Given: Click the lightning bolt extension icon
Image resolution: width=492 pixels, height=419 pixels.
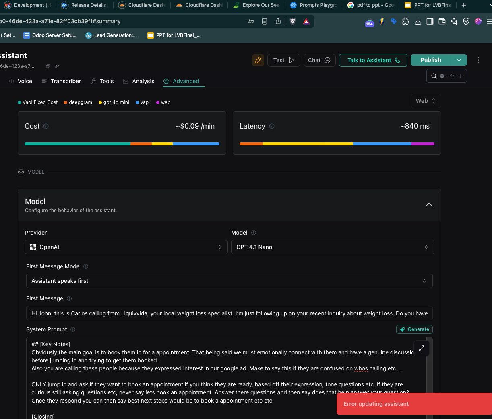Looking at the screenshot, I should point(382,21).
